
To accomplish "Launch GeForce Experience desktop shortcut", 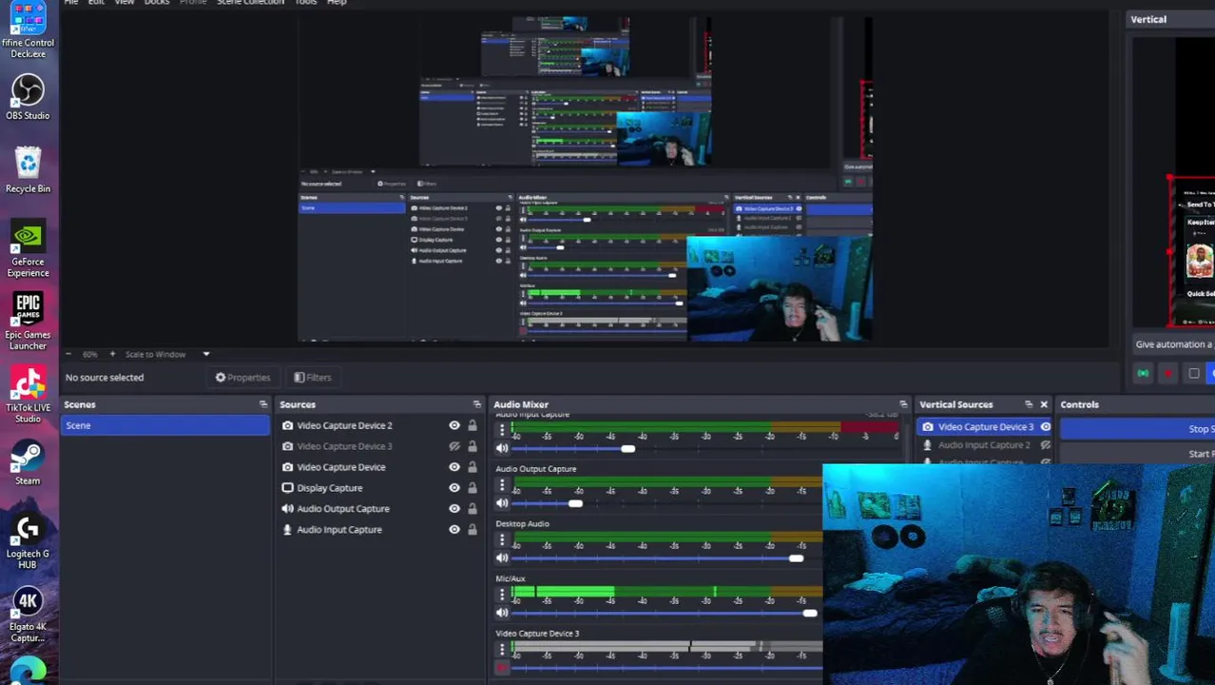I will tap(28, 249).
